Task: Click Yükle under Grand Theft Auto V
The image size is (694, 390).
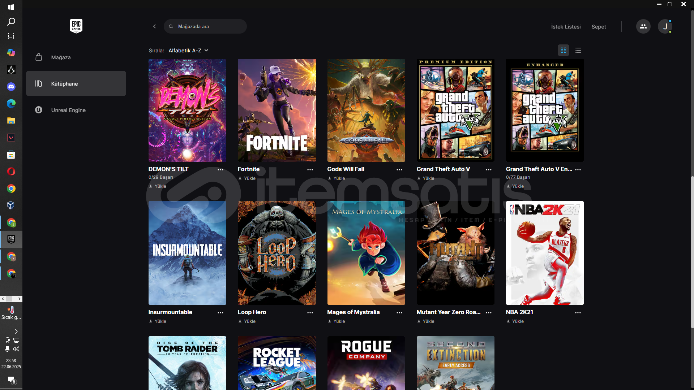Action: 425,178
